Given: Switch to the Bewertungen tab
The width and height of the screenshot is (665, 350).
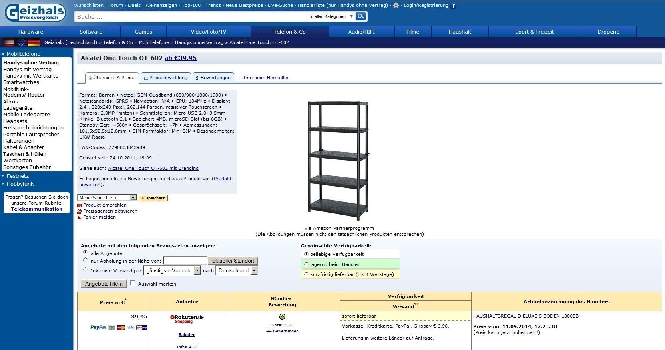Looking at the screenshot, I should [x=213, y=78].
